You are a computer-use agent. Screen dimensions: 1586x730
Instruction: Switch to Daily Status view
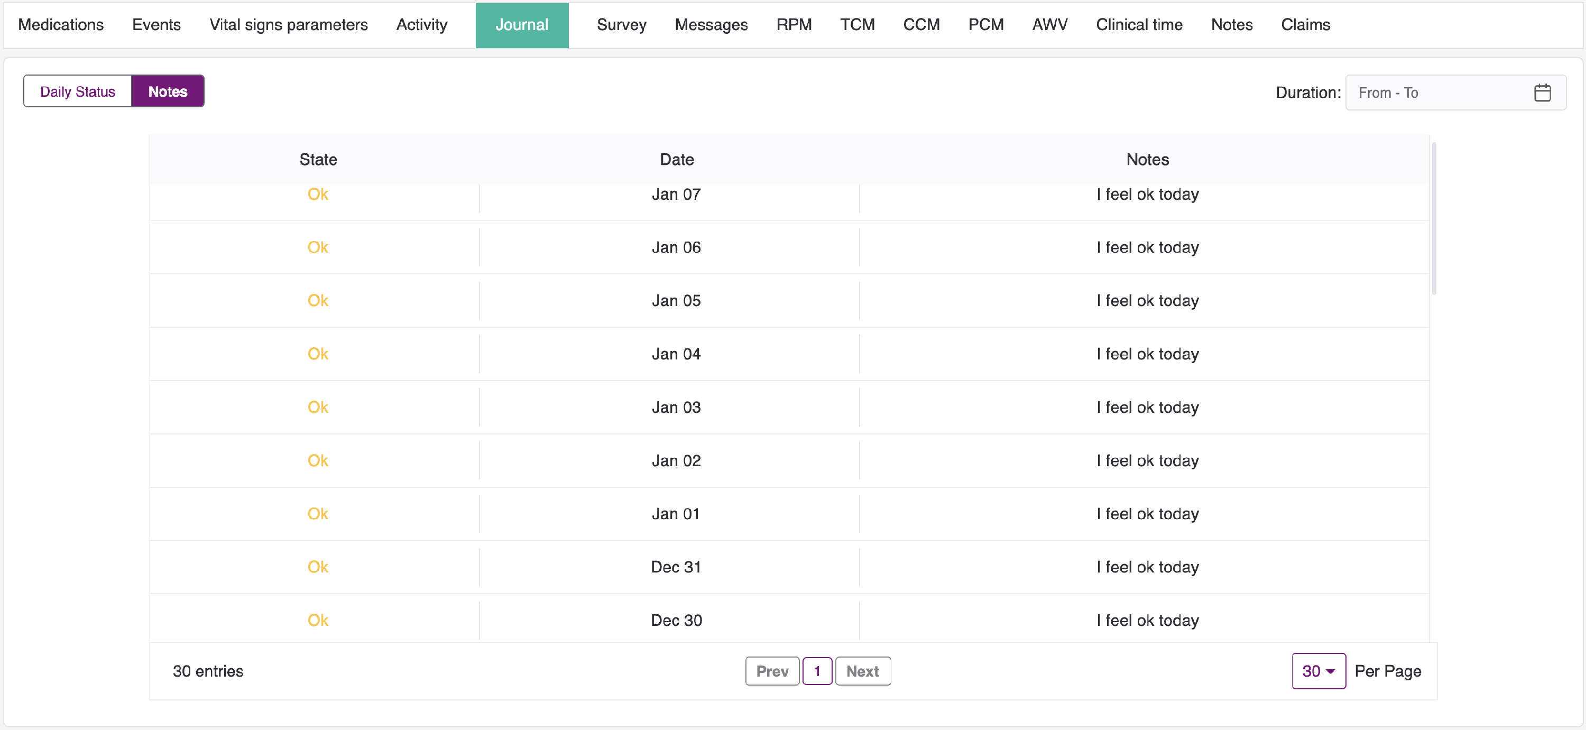(x=78, y=91)
